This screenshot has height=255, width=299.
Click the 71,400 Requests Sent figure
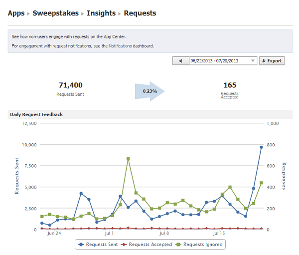[x=70, y=85]
